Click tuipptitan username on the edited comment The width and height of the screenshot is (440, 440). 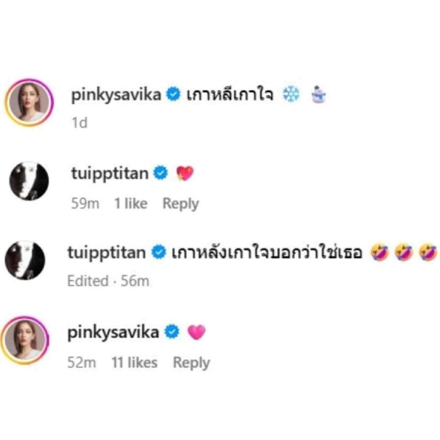(x=106, y=252)
